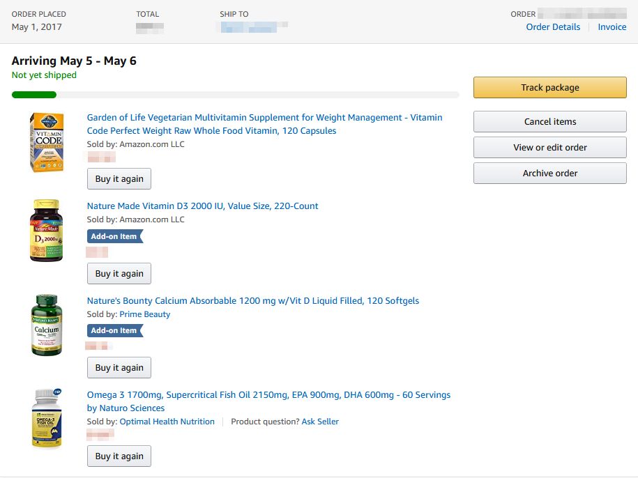This screenshot has height=478, width=638.
Task: Open the Omega 3 Fish Oil product link
Action: (x=268, y=401)
